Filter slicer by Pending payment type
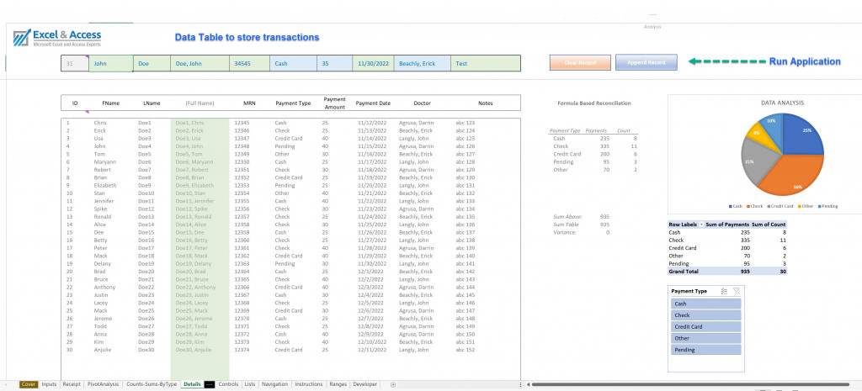The width and height of the screenshot is (862, 391). [706, 350]
